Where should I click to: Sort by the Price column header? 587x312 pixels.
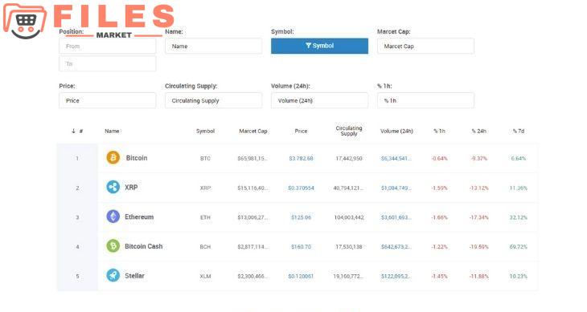(x=301, y=131)
